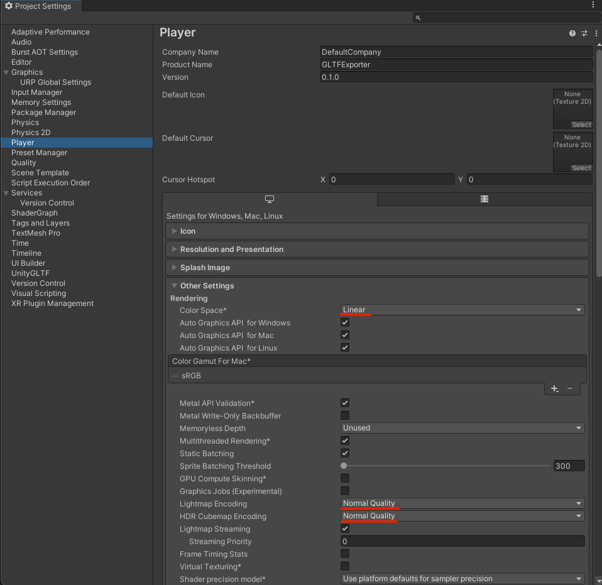Select the dedicated server platform tab
602x585 pixels.
[x=484, y=199]
